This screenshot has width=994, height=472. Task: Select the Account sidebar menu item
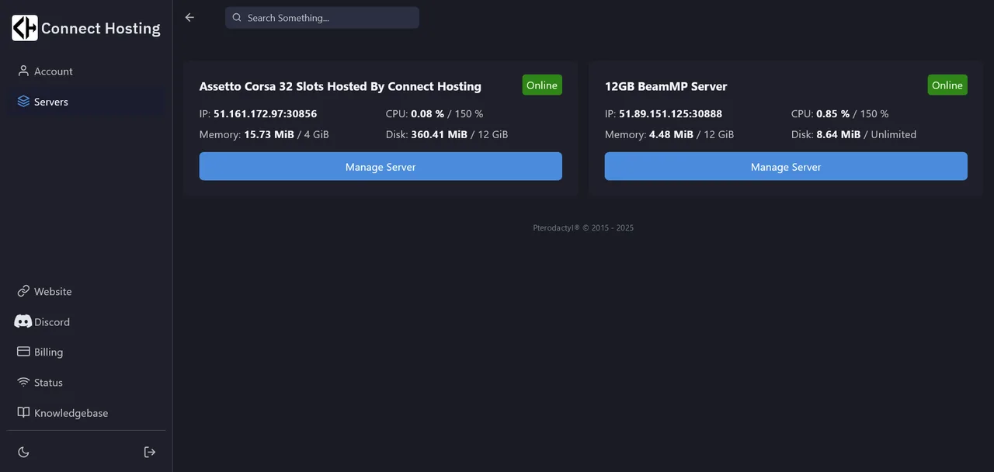53,71
